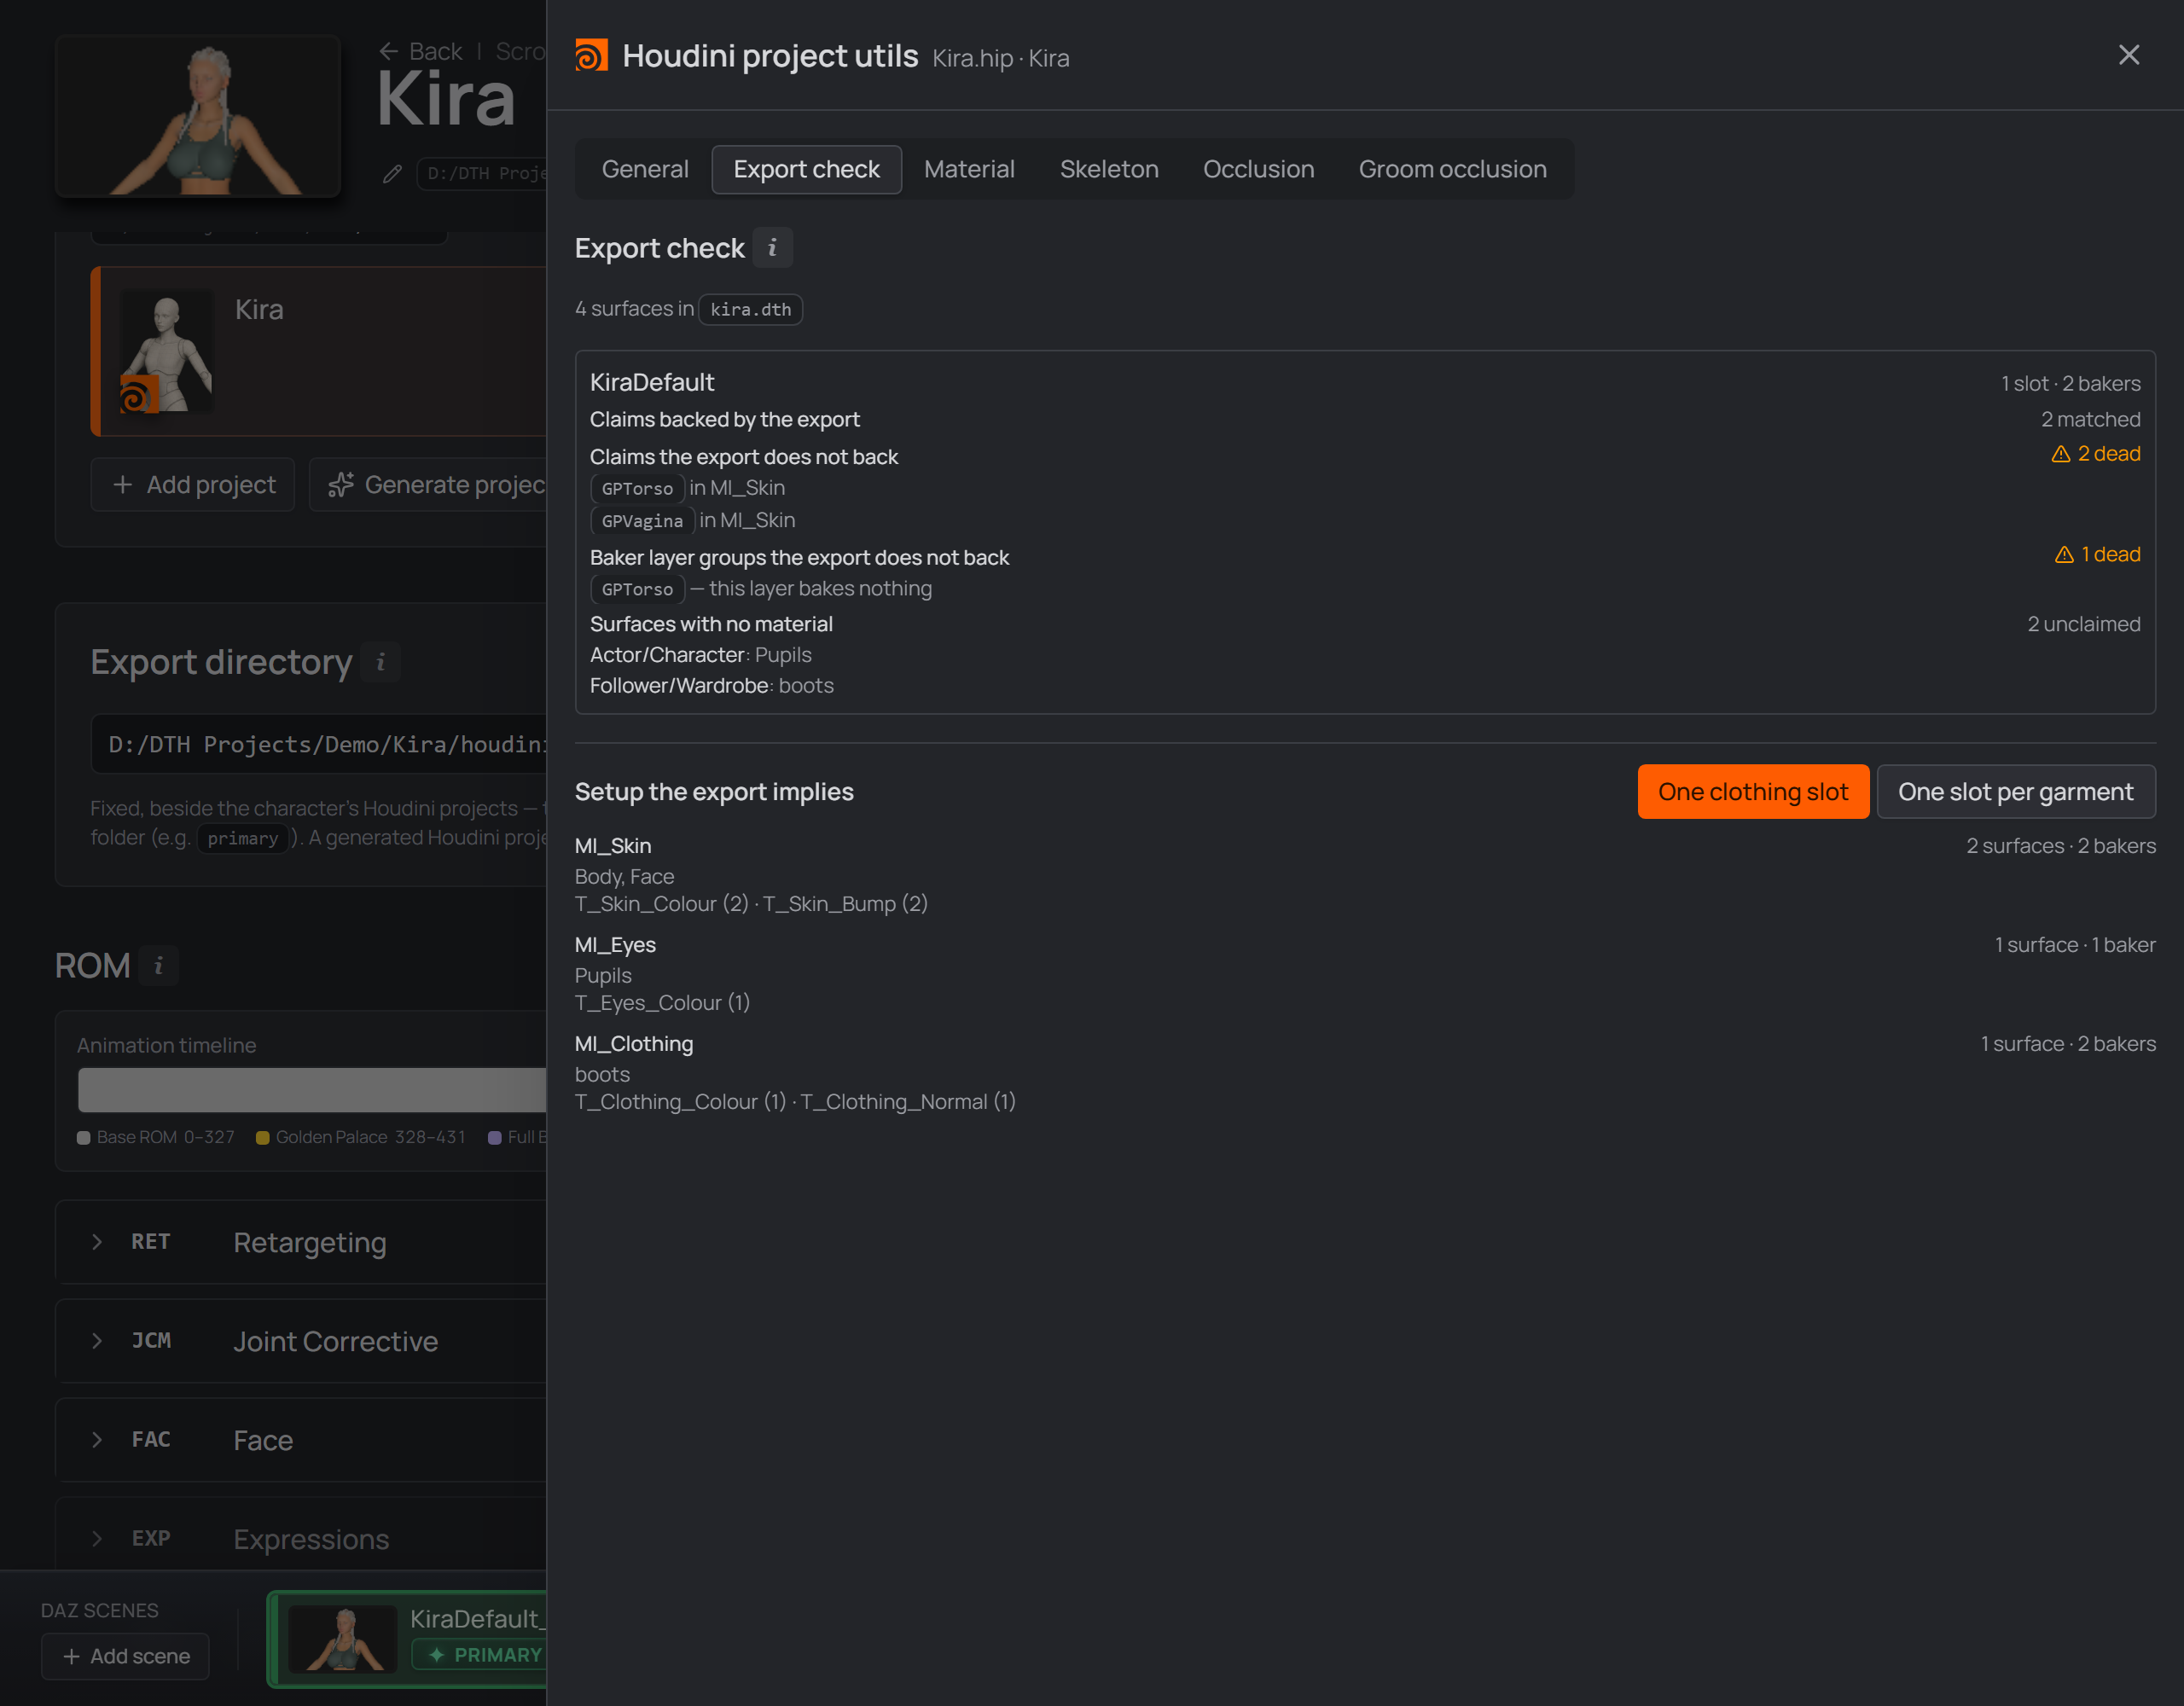Choose the One slot per garment option

(2015, 792)
